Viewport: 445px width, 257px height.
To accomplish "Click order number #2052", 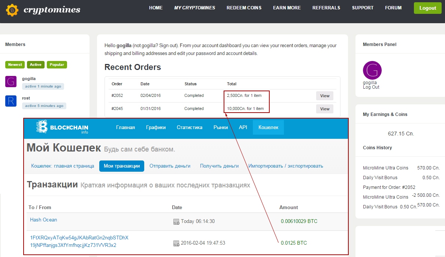I will [117, 95].
